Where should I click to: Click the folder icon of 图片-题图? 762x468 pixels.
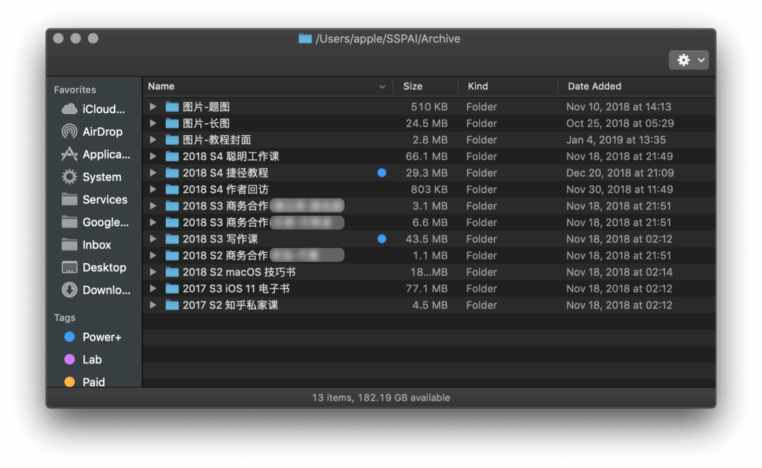[172, 107]
